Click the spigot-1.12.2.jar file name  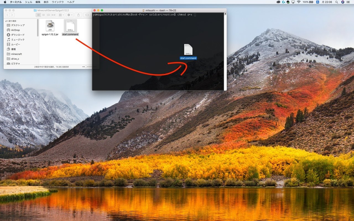tap(50, 34)
